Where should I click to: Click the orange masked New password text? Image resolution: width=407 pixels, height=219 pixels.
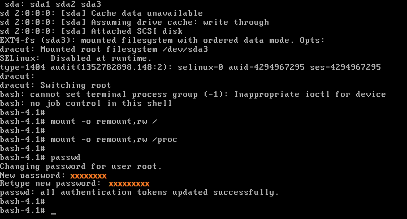(x=88, y=176)
